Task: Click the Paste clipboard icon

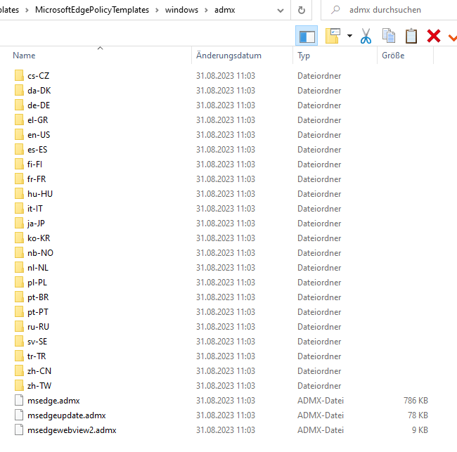Action: pos(411,36)
